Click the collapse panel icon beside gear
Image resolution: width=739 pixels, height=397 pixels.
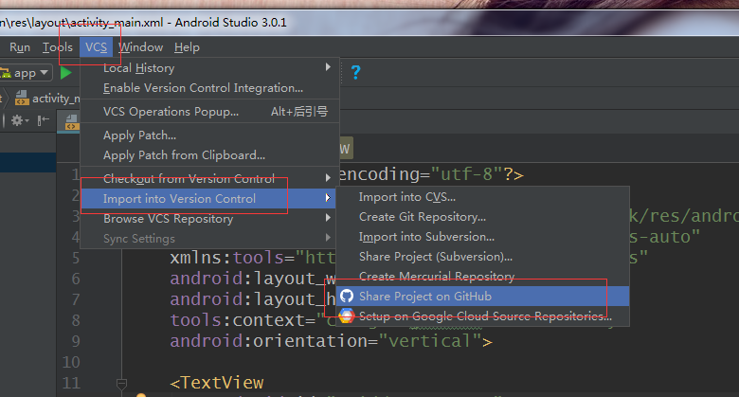[44, 120]
